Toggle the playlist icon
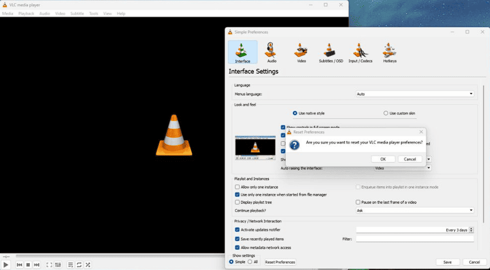The width and height of the screenshot is (490, 270). (71, 265)
